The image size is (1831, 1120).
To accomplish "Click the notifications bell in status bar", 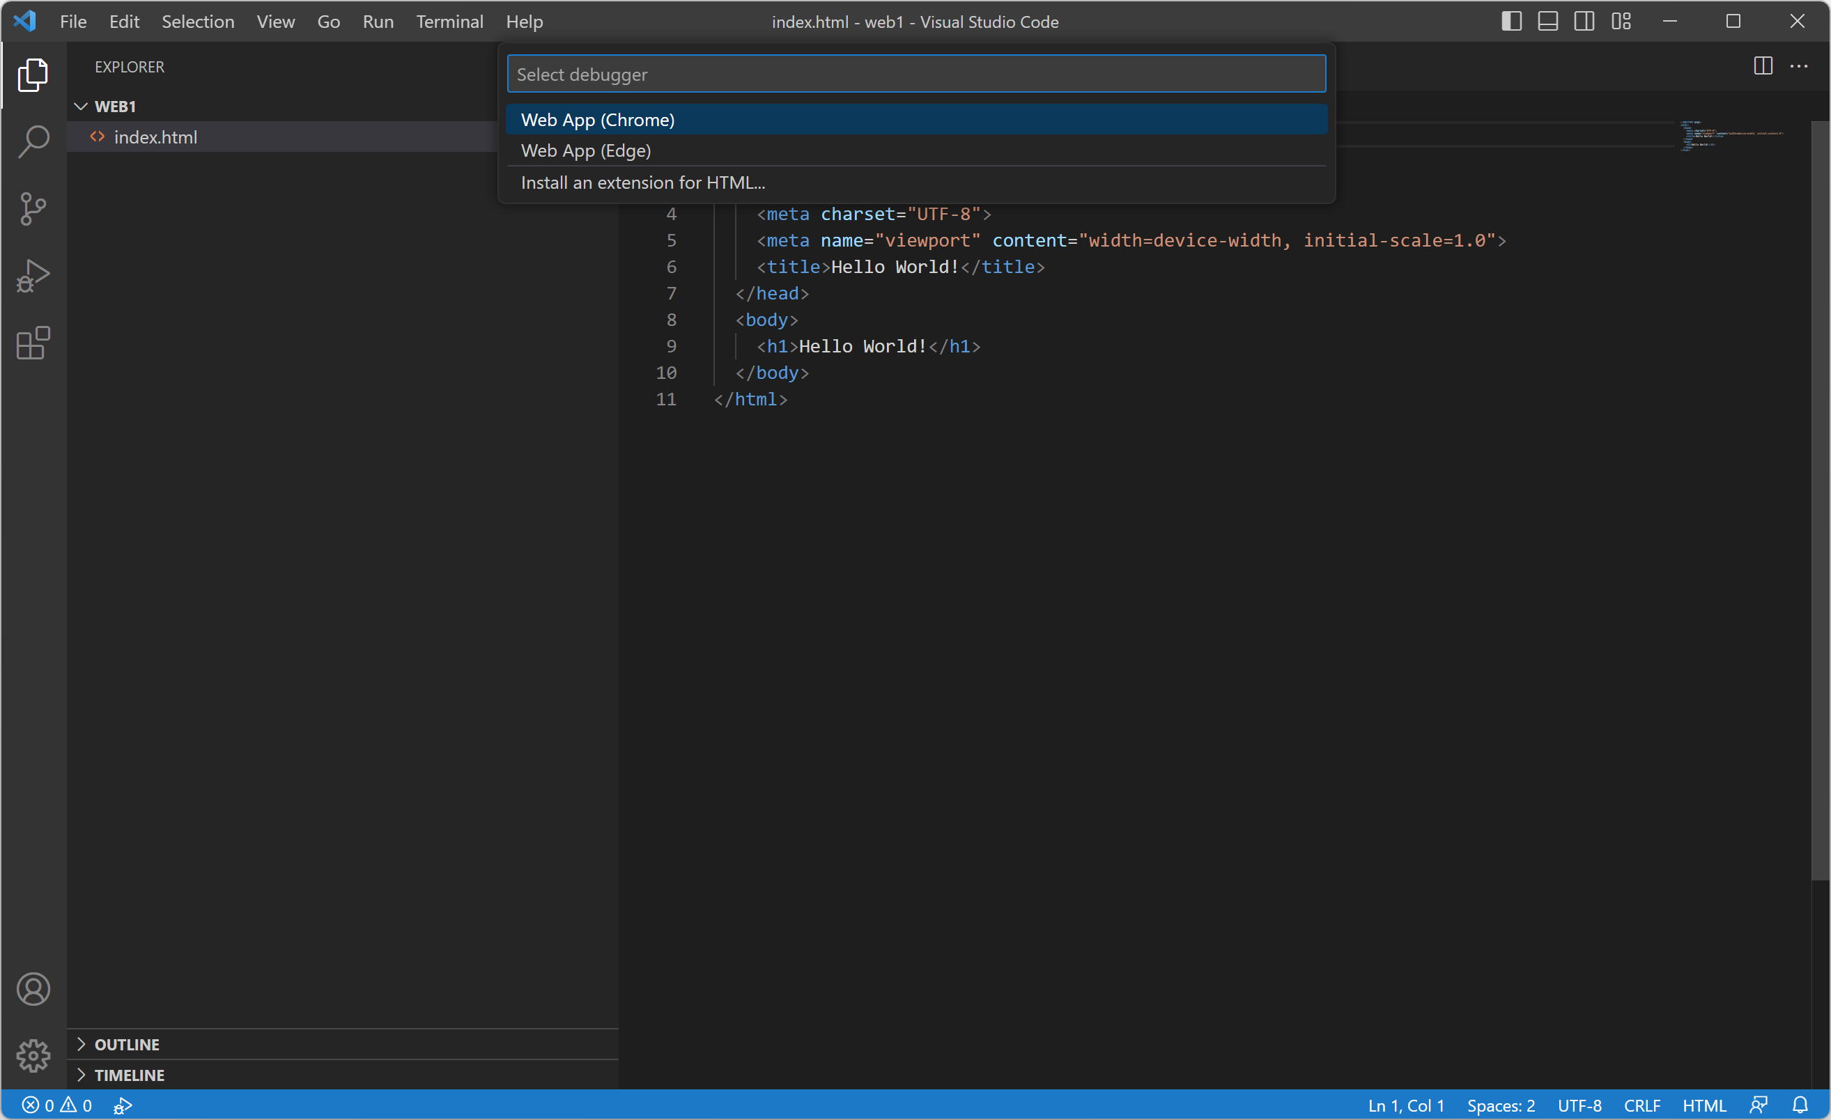I will [1800, 1105].
